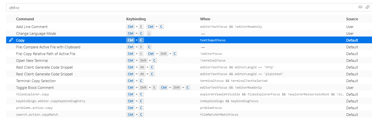Image resolution: width=372 pixels, height=140 pixels.
Task: Click the explorerViewletVisible when clause
Action: [272, 94]
